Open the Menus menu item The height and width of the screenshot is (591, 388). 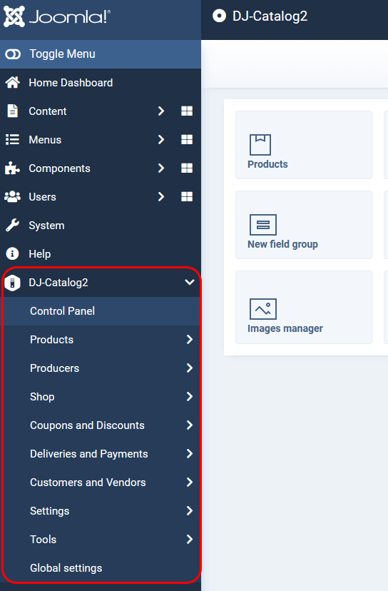click(45, 140)
